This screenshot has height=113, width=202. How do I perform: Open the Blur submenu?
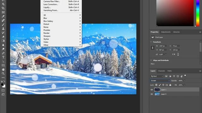point(61,18)
